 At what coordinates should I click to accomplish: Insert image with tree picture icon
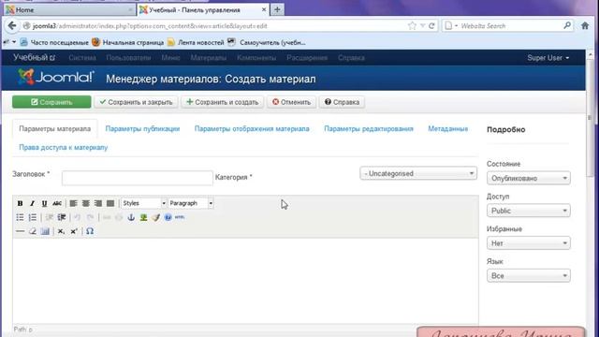143,217
